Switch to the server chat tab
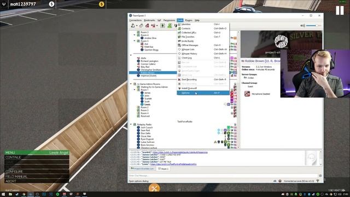 142,169
